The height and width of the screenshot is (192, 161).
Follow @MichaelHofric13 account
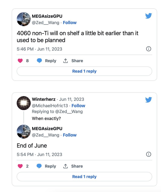tap(78, 106)
